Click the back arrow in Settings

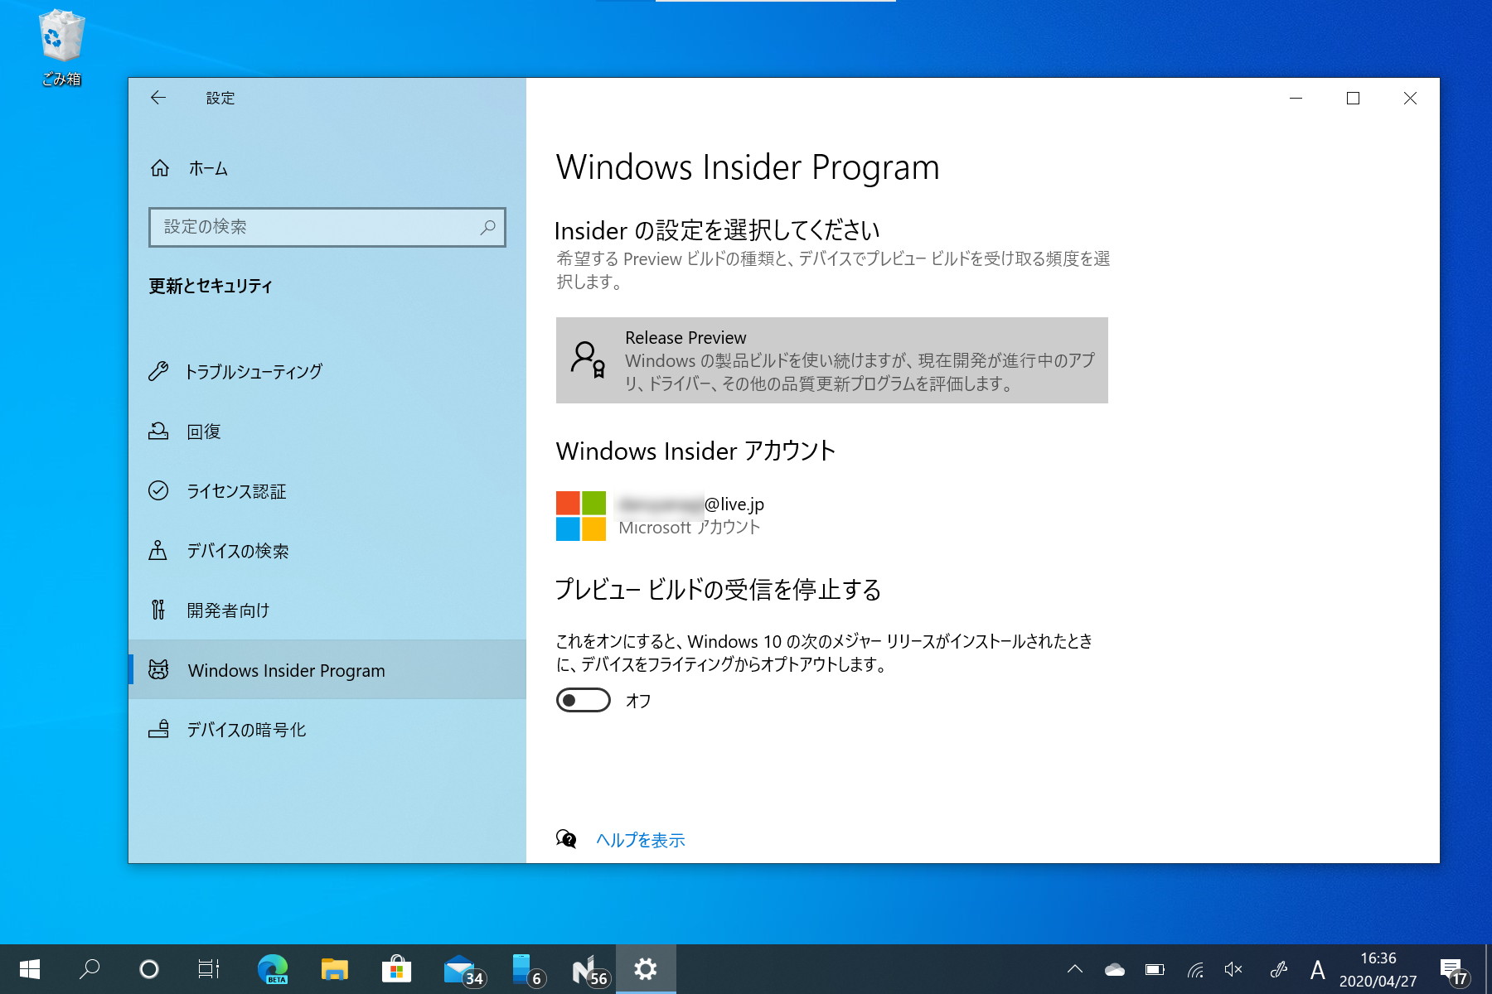pyautogui.click(x=158, y=98)
